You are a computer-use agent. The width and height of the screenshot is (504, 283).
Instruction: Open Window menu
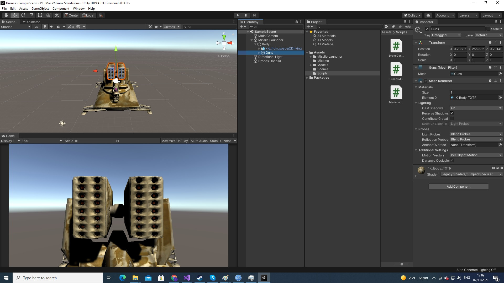(x=79, y=9)
